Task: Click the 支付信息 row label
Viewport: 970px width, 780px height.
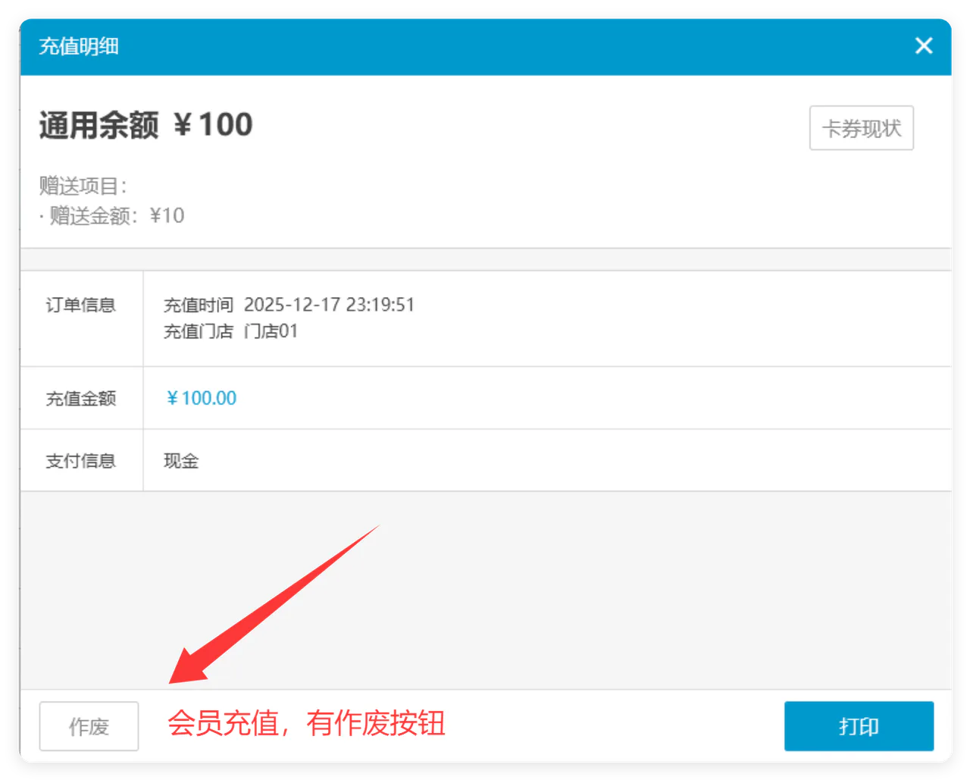Action: [x=80, y=461]
